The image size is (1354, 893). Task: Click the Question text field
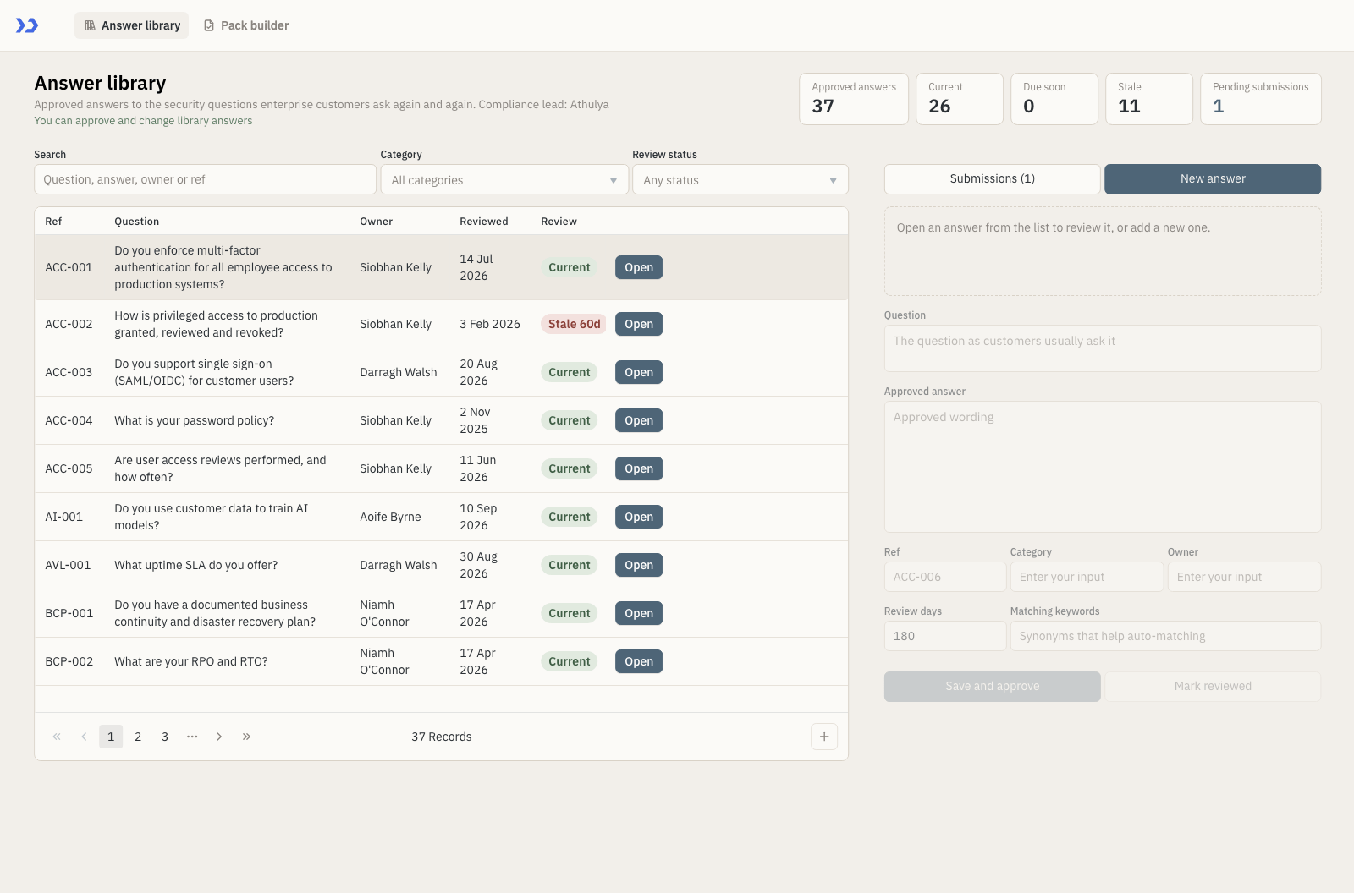[1103, 348]
